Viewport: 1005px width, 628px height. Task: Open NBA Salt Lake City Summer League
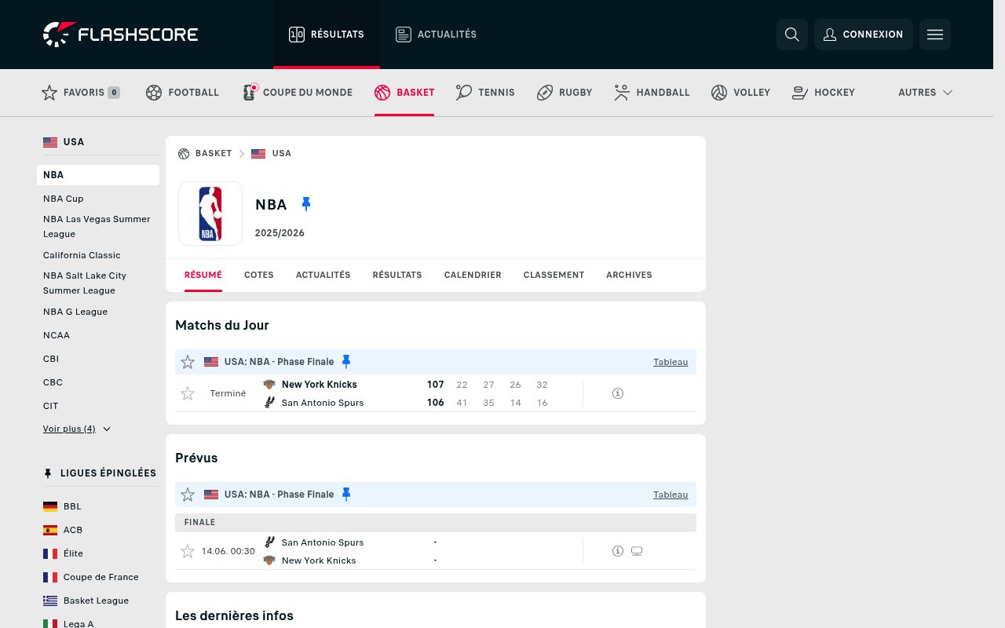coord(85,283)
